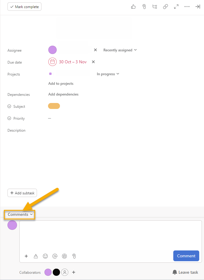Open the In progress section dropdown
Screen dimensions: 204x280
[x=108, y=74]
